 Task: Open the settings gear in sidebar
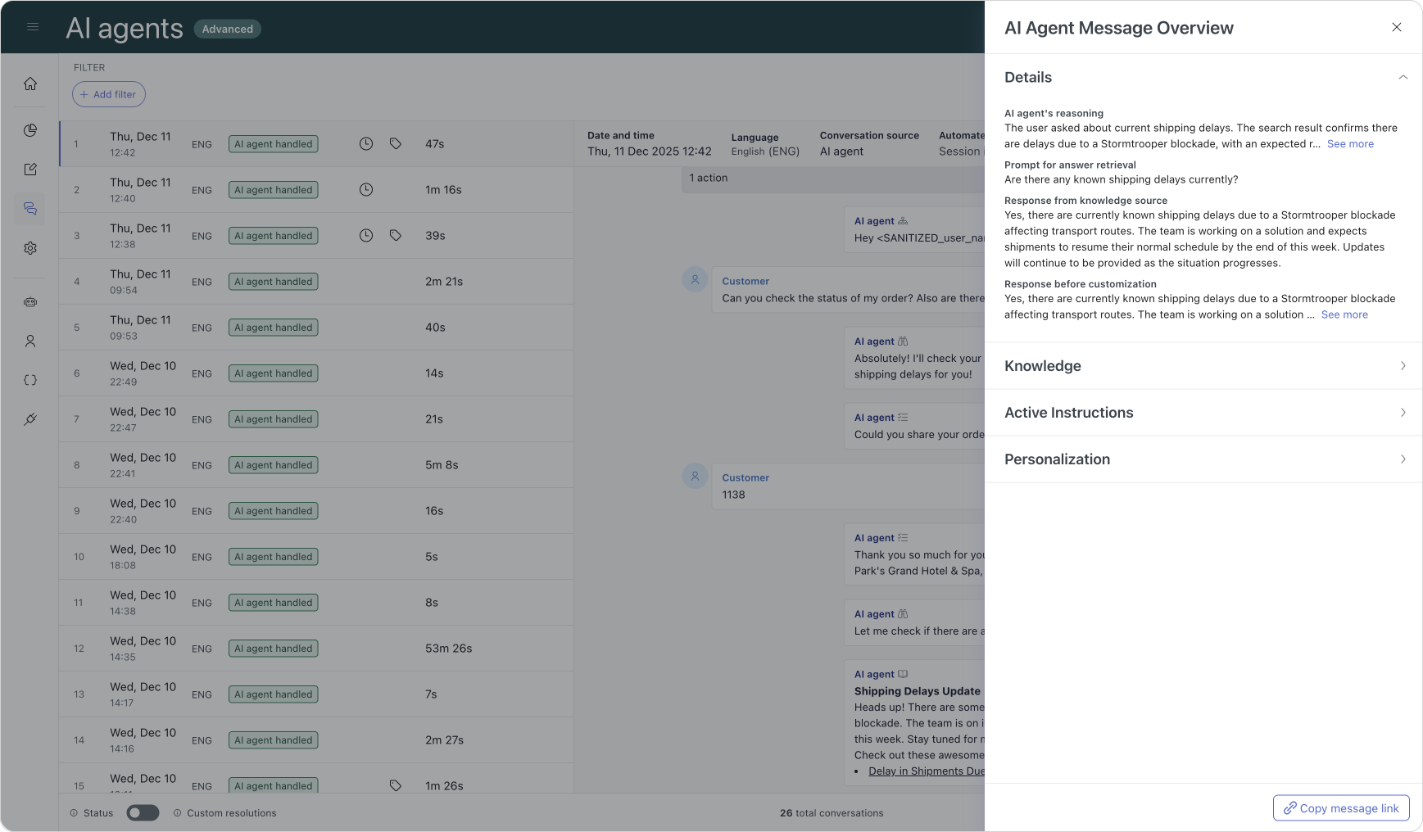(x=30, y=248)
